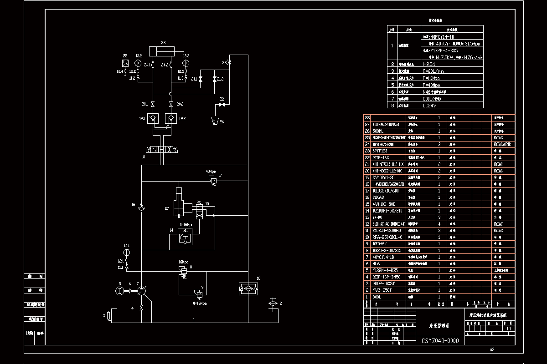547x364 pixels.
Task: Select return filter symbol 10
Action: tap(249, 288)
